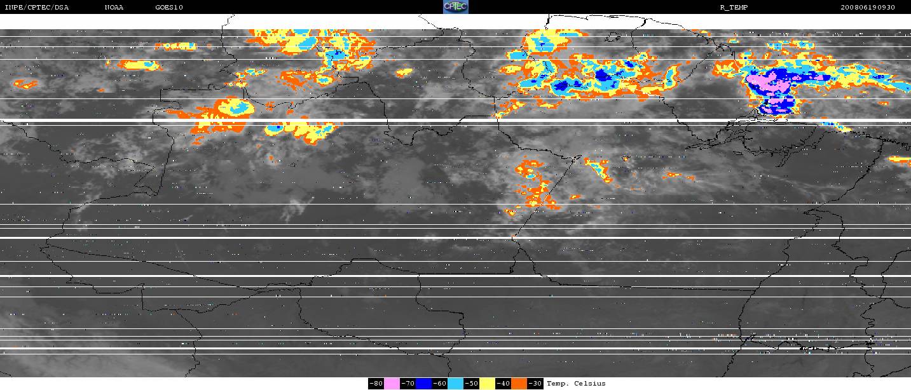Click the orange legend color swatch
The image size is (911, 390).
(519, 384)
